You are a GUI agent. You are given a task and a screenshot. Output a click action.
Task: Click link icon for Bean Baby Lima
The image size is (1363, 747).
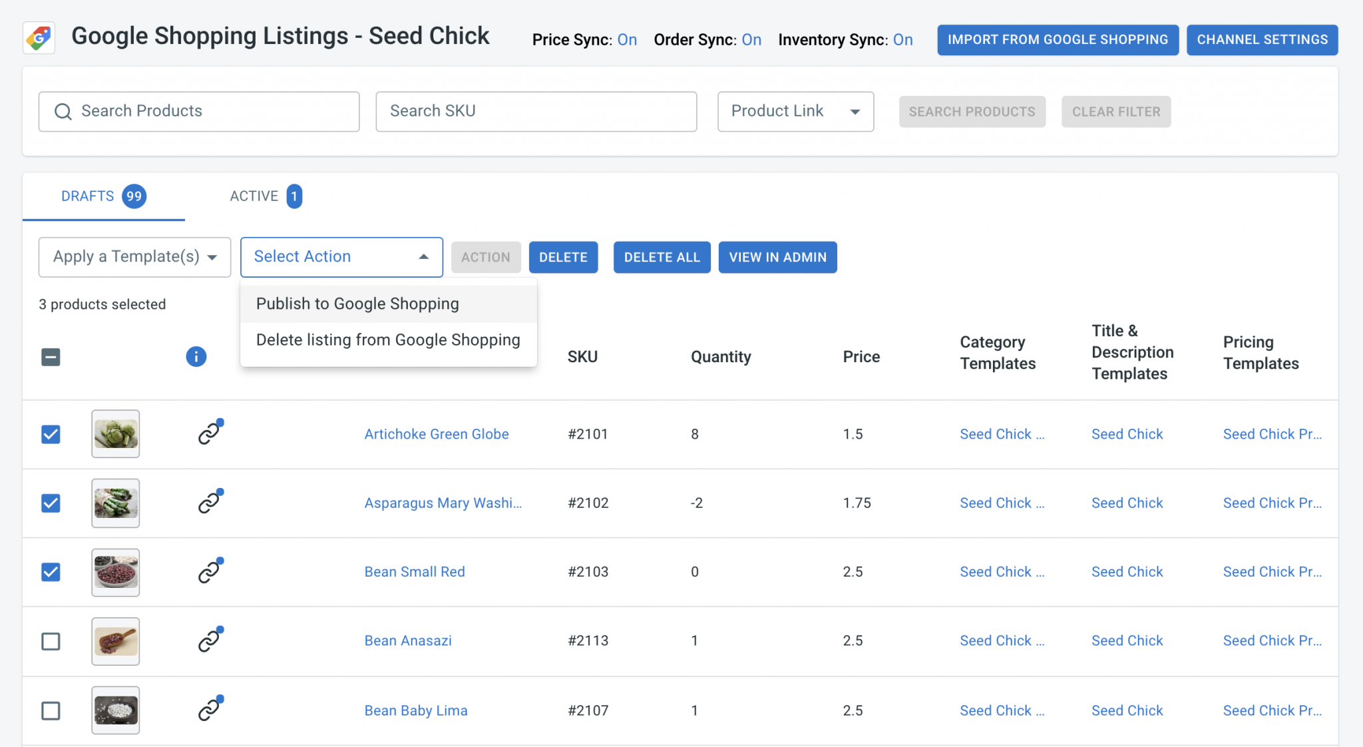[209, 710]
